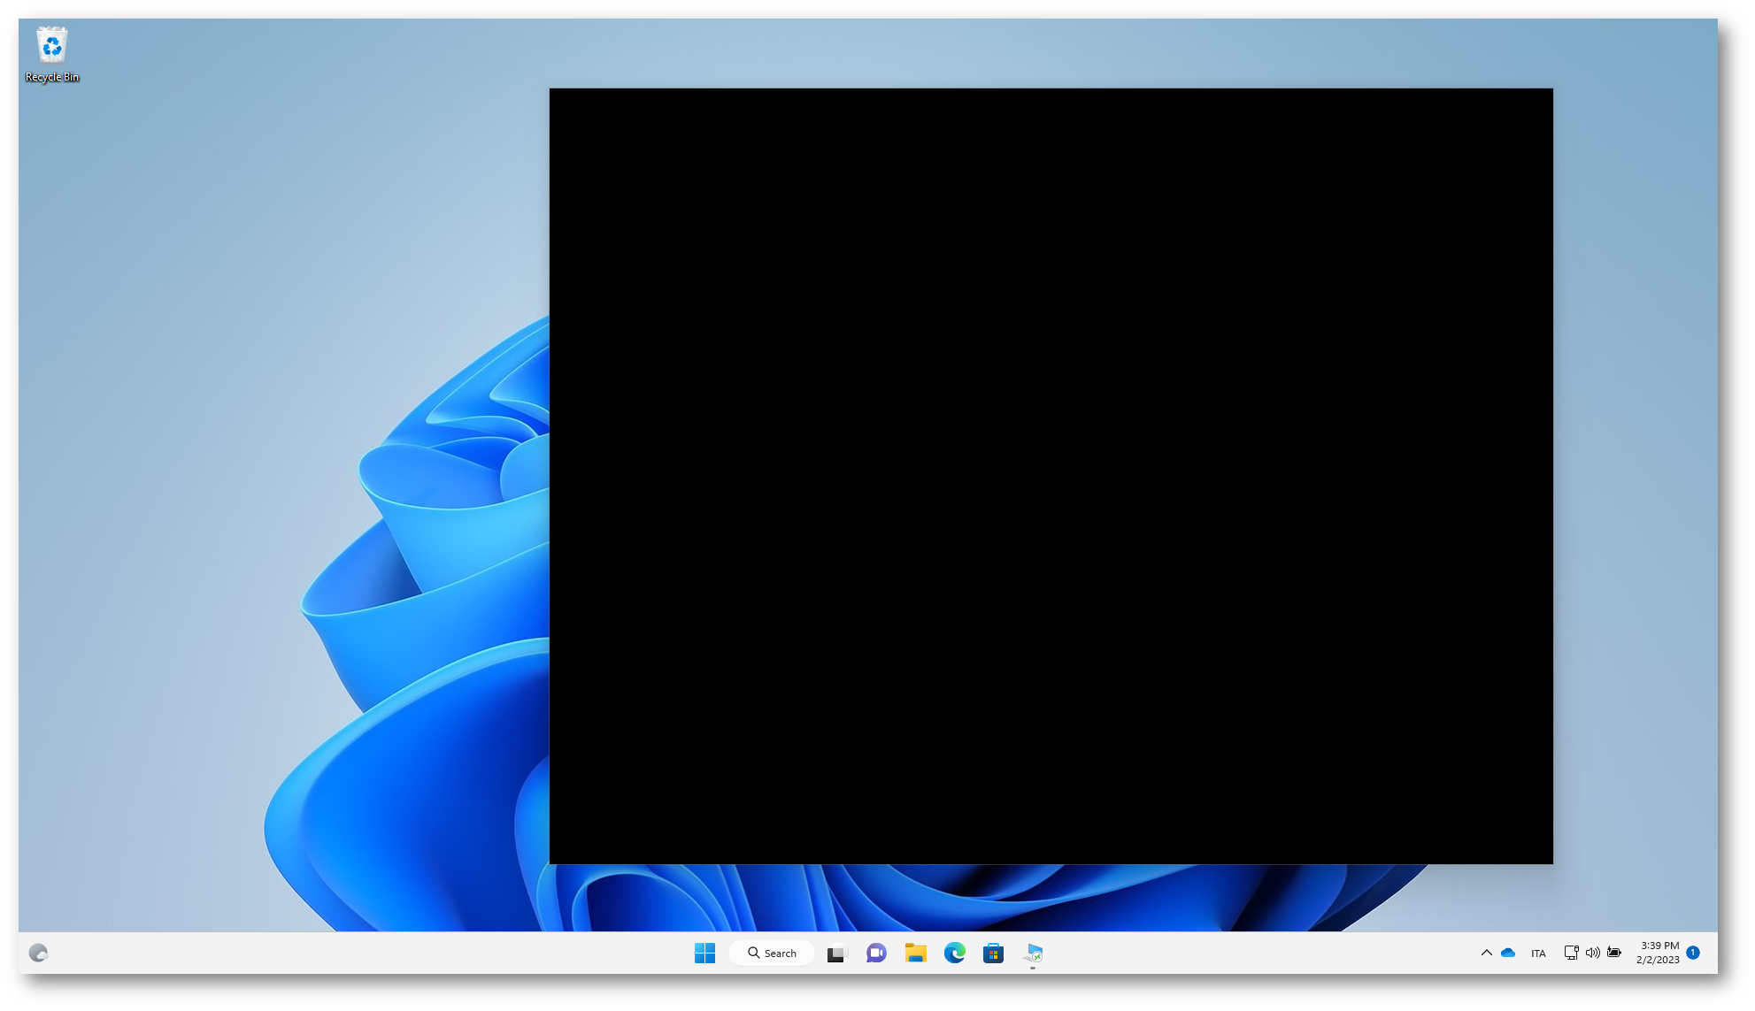
Task: Open the Windows Start menu
Action: pos(704,953)
